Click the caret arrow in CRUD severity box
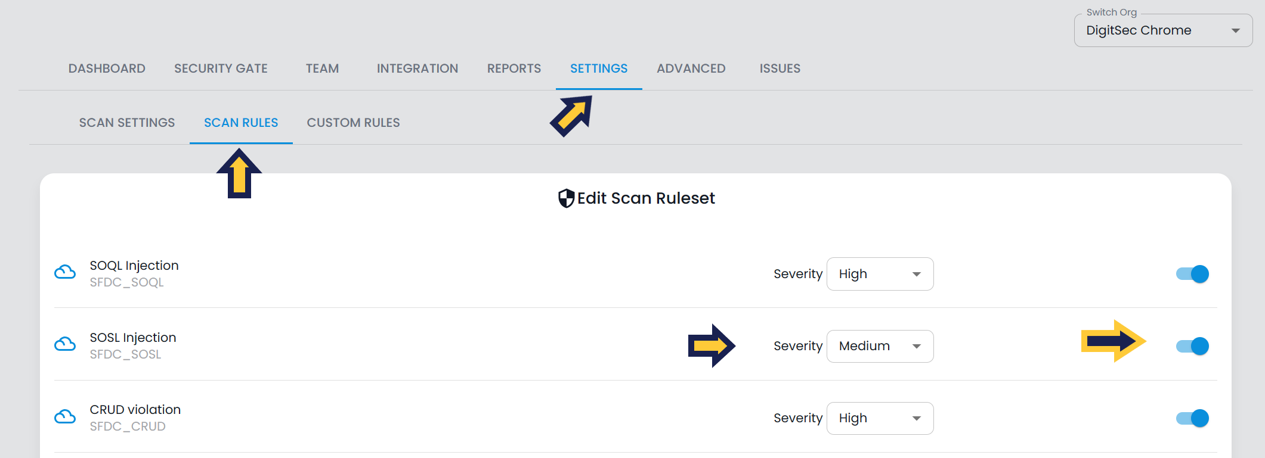This screenshot has width=1265, height=458. point(917,418)
